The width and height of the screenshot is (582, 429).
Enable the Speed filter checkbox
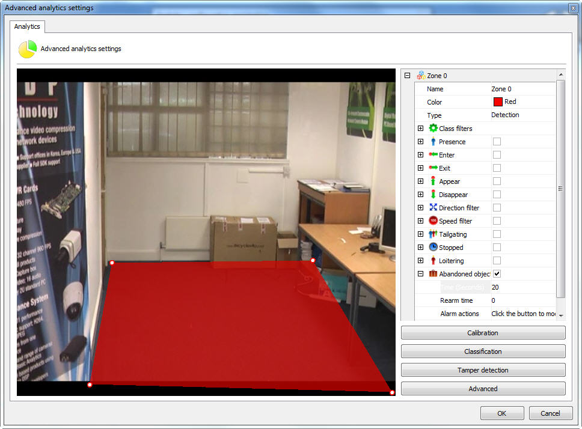[x=497, y=221]
